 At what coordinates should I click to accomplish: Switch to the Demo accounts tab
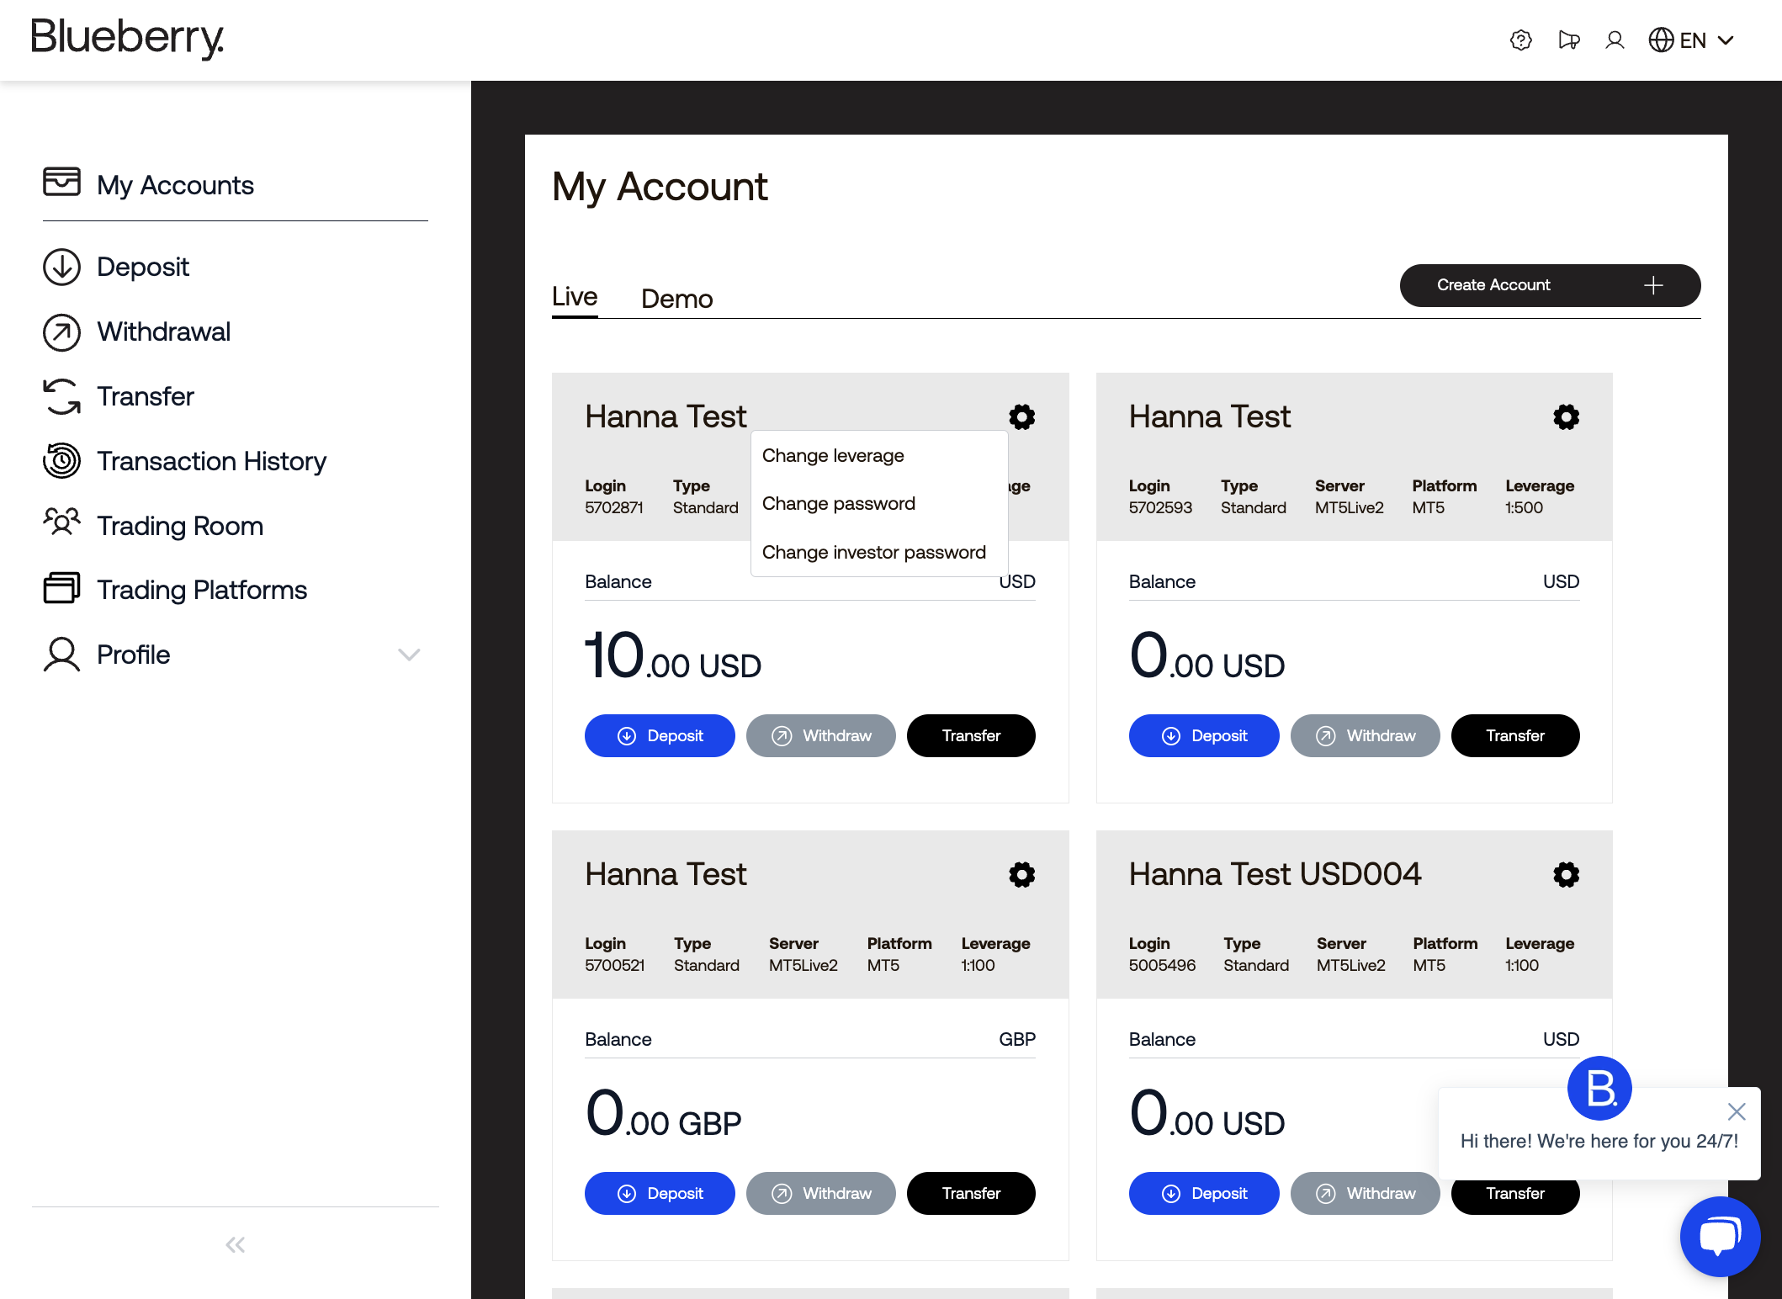coord(677,299)
